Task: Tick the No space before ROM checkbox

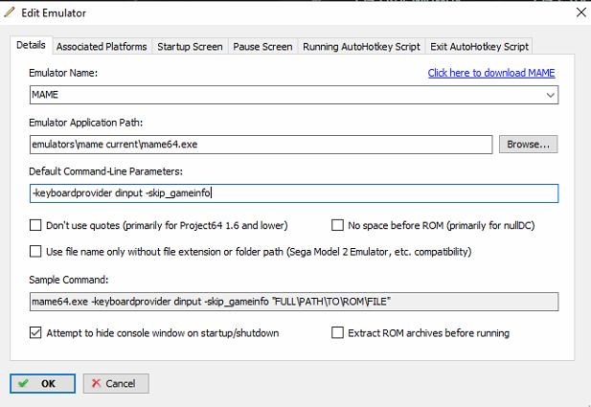Action: 337,225
